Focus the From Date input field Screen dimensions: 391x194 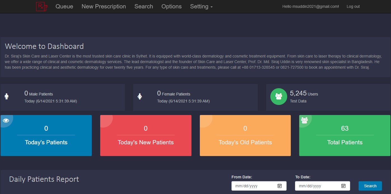click(x=259, y=186)
